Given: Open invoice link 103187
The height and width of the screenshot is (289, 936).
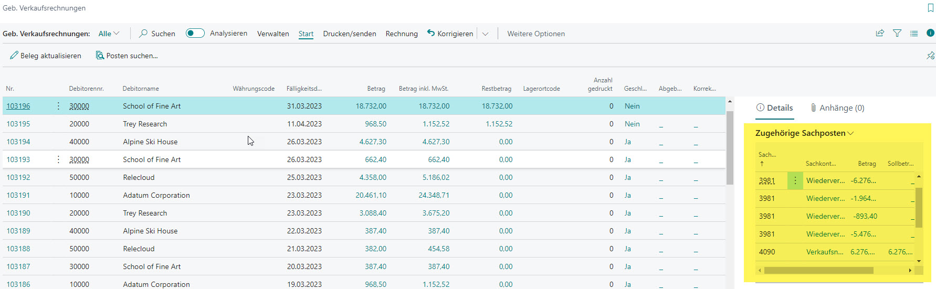Looking at the screenshot, I should click(x=18, y=266).
